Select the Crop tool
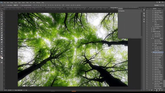The width and height of the screenshot is (165, 93). (x=2, y=19)
